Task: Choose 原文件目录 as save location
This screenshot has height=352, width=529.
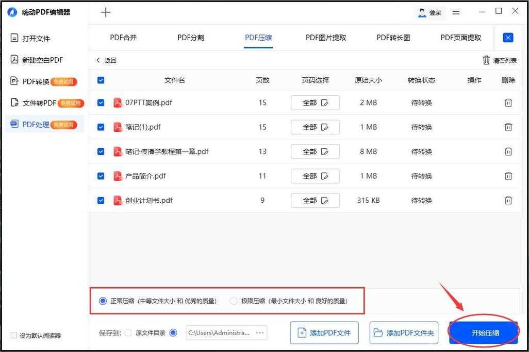Action: [127, 332]
